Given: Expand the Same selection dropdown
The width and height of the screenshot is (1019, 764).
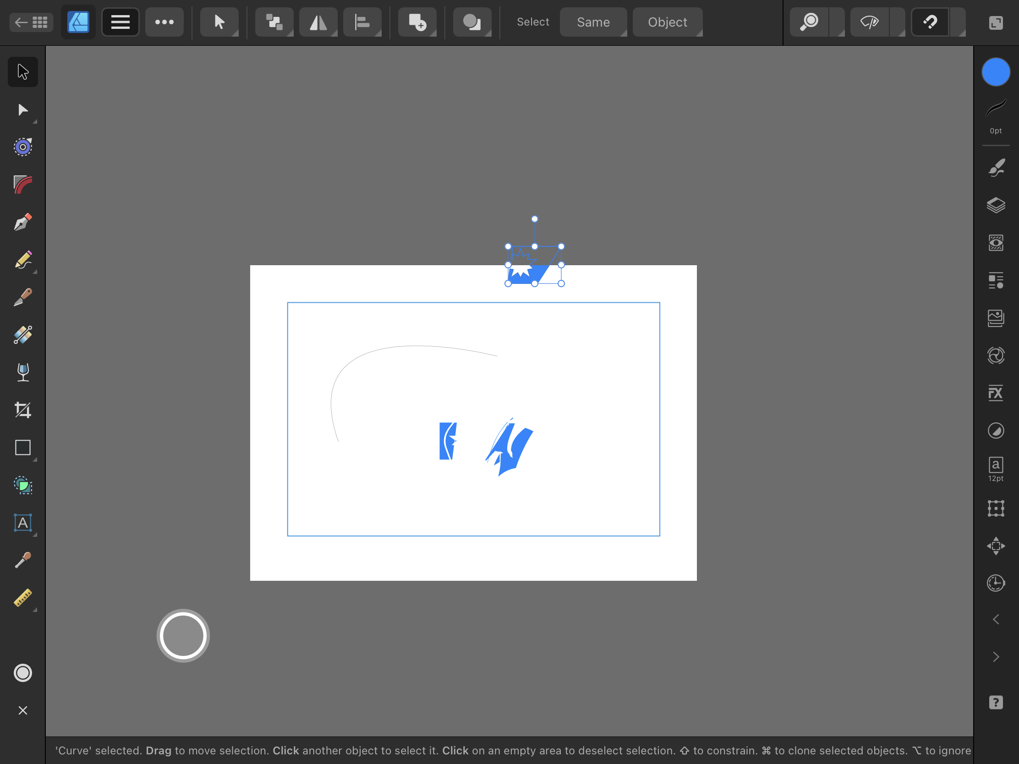Looking at the screenshot, I should click(x=593, y=22).
